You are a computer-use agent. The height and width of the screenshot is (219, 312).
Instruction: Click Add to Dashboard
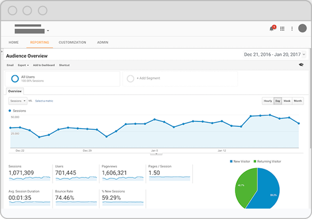tap(44, 65)
